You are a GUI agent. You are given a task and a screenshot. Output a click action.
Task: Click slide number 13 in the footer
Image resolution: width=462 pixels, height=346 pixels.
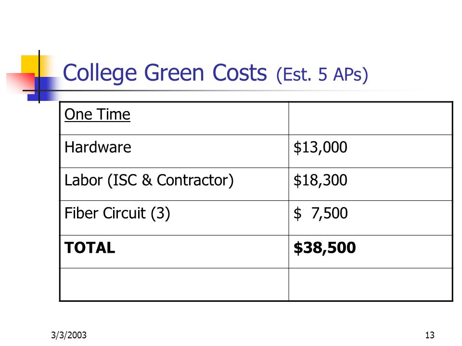point(430,335)
